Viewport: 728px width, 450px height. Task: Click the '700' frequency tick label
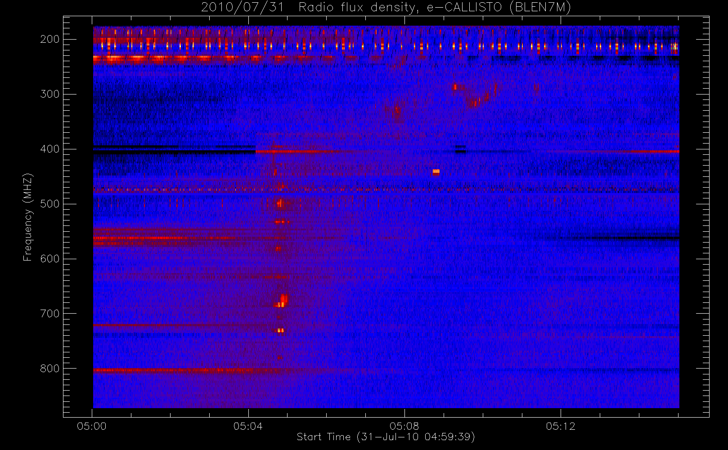(x=50, y=314)
